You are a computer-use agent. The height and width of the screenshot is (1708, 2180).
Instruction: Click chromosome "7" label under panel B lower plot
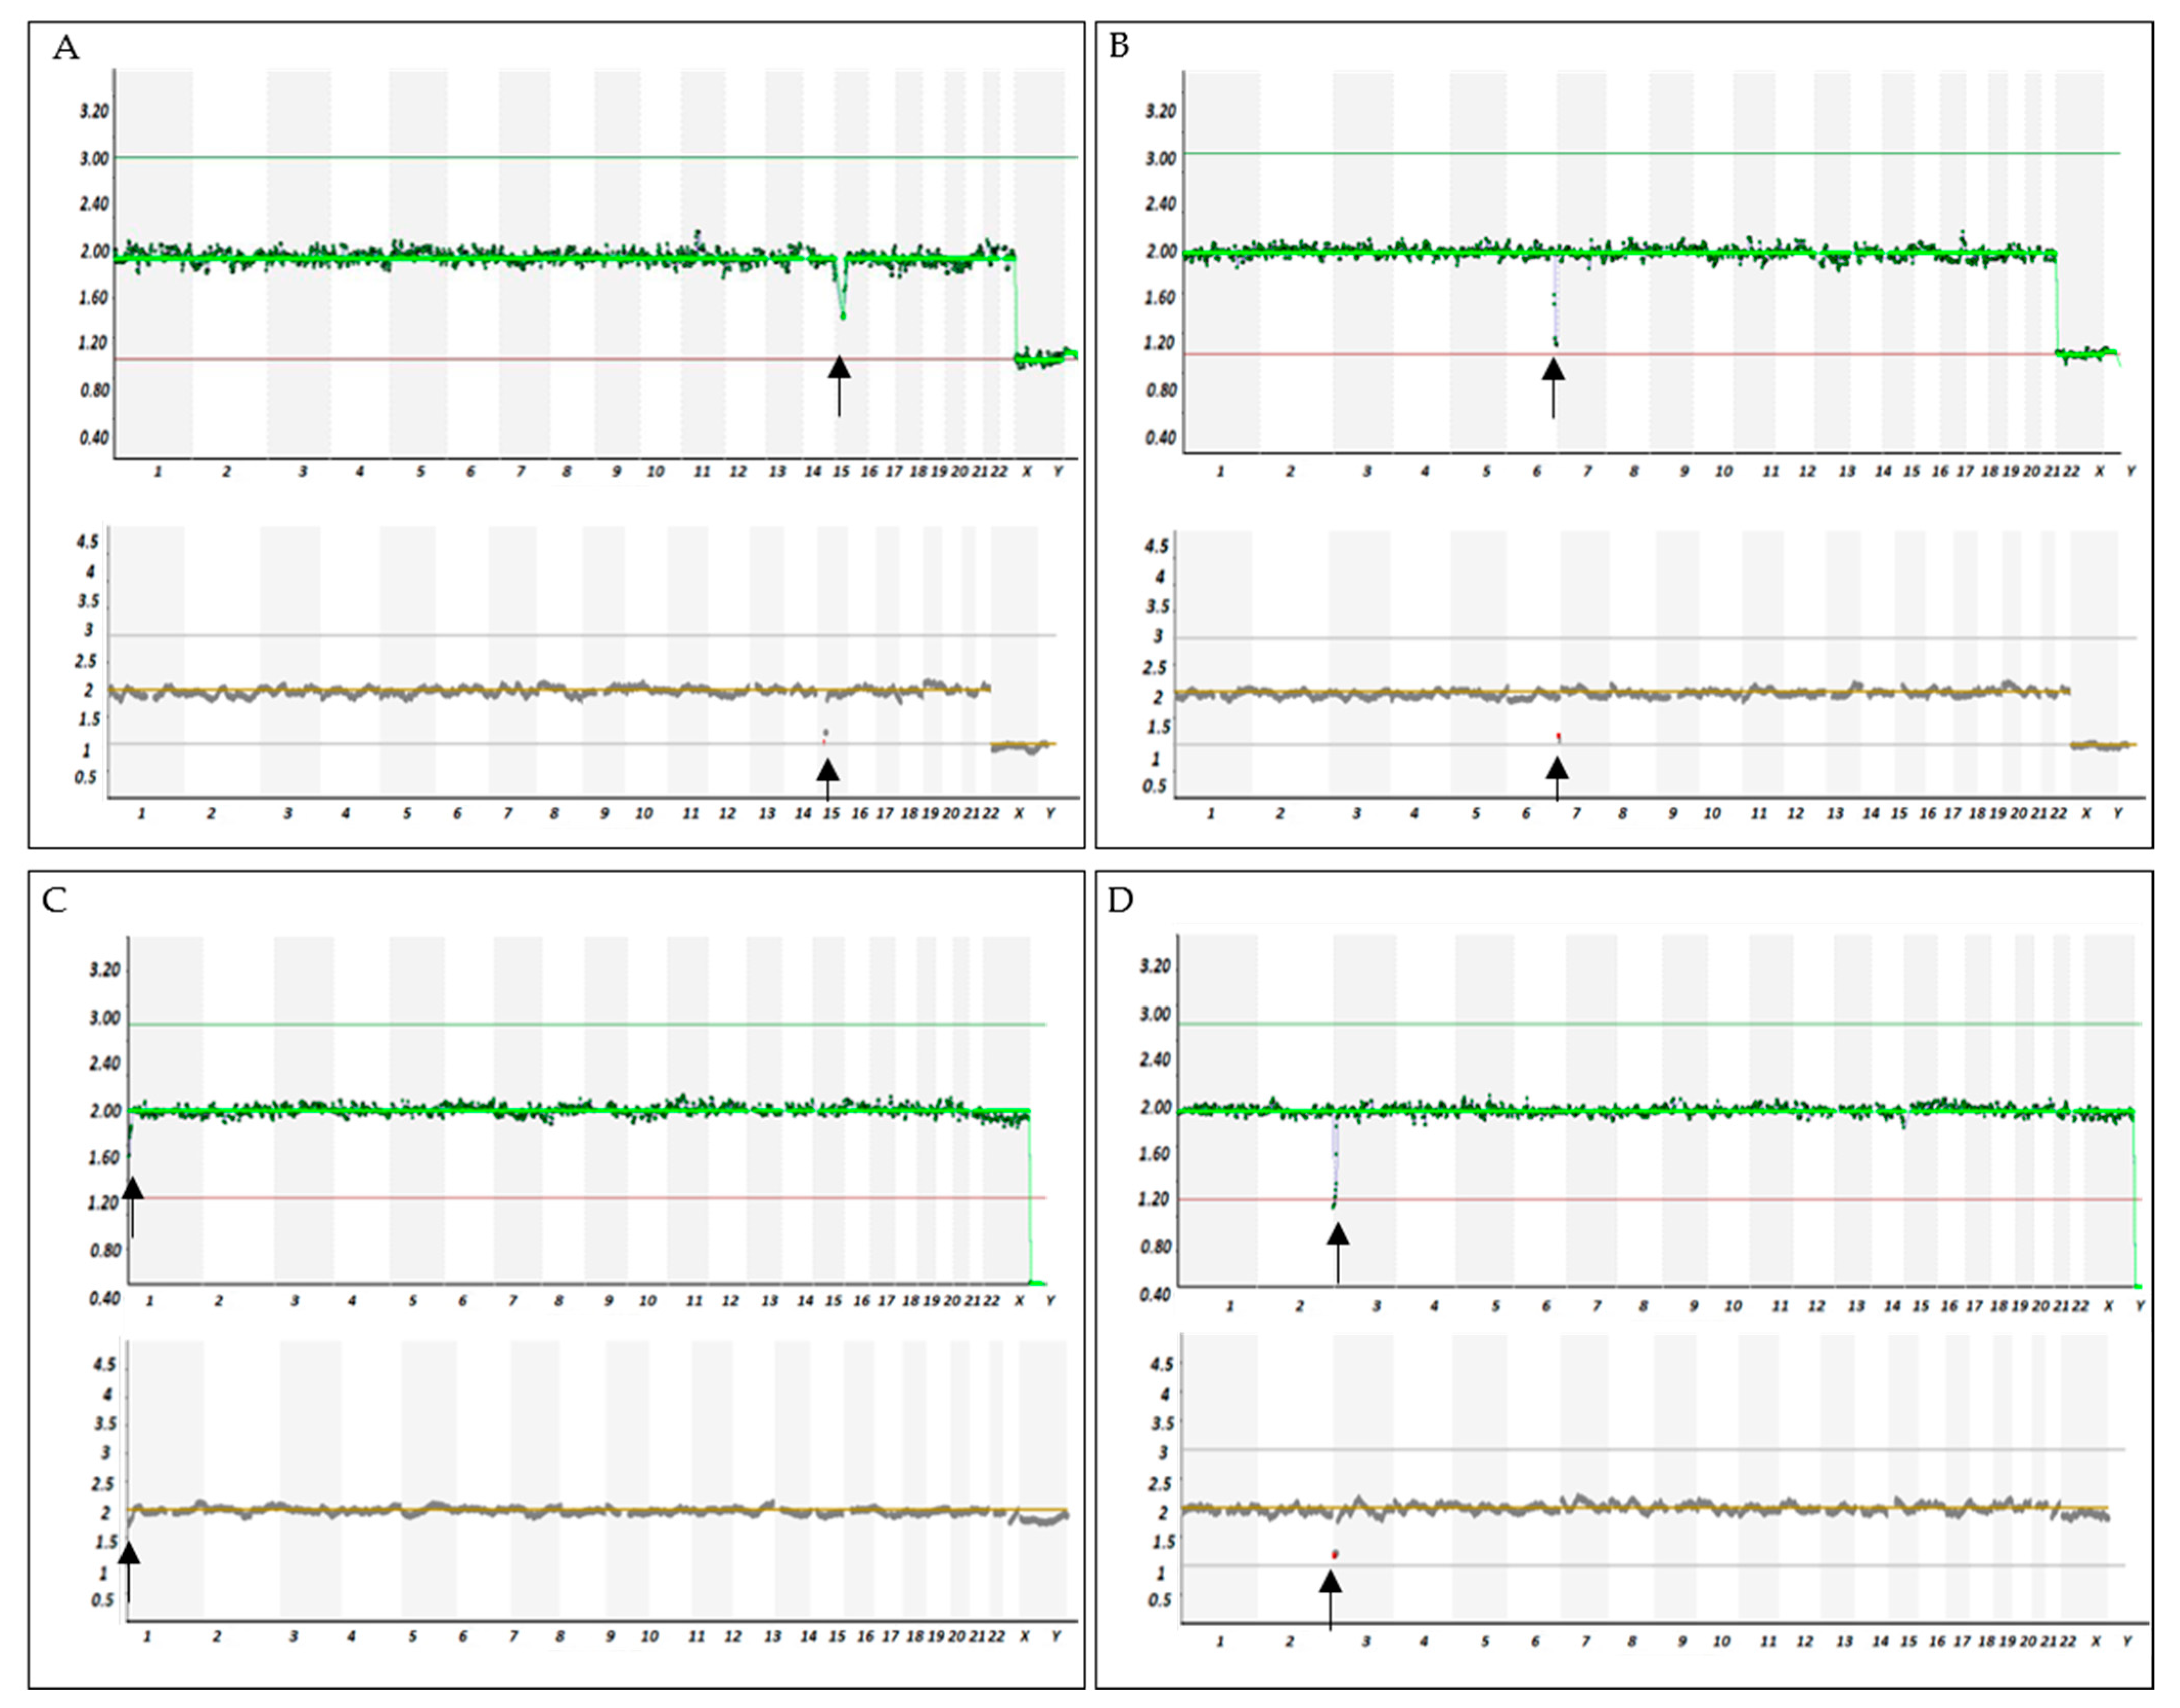[1576, 814]
